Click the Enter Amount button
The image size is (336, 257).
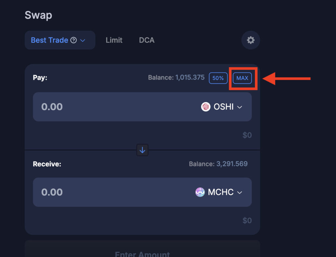click(142, 250)
